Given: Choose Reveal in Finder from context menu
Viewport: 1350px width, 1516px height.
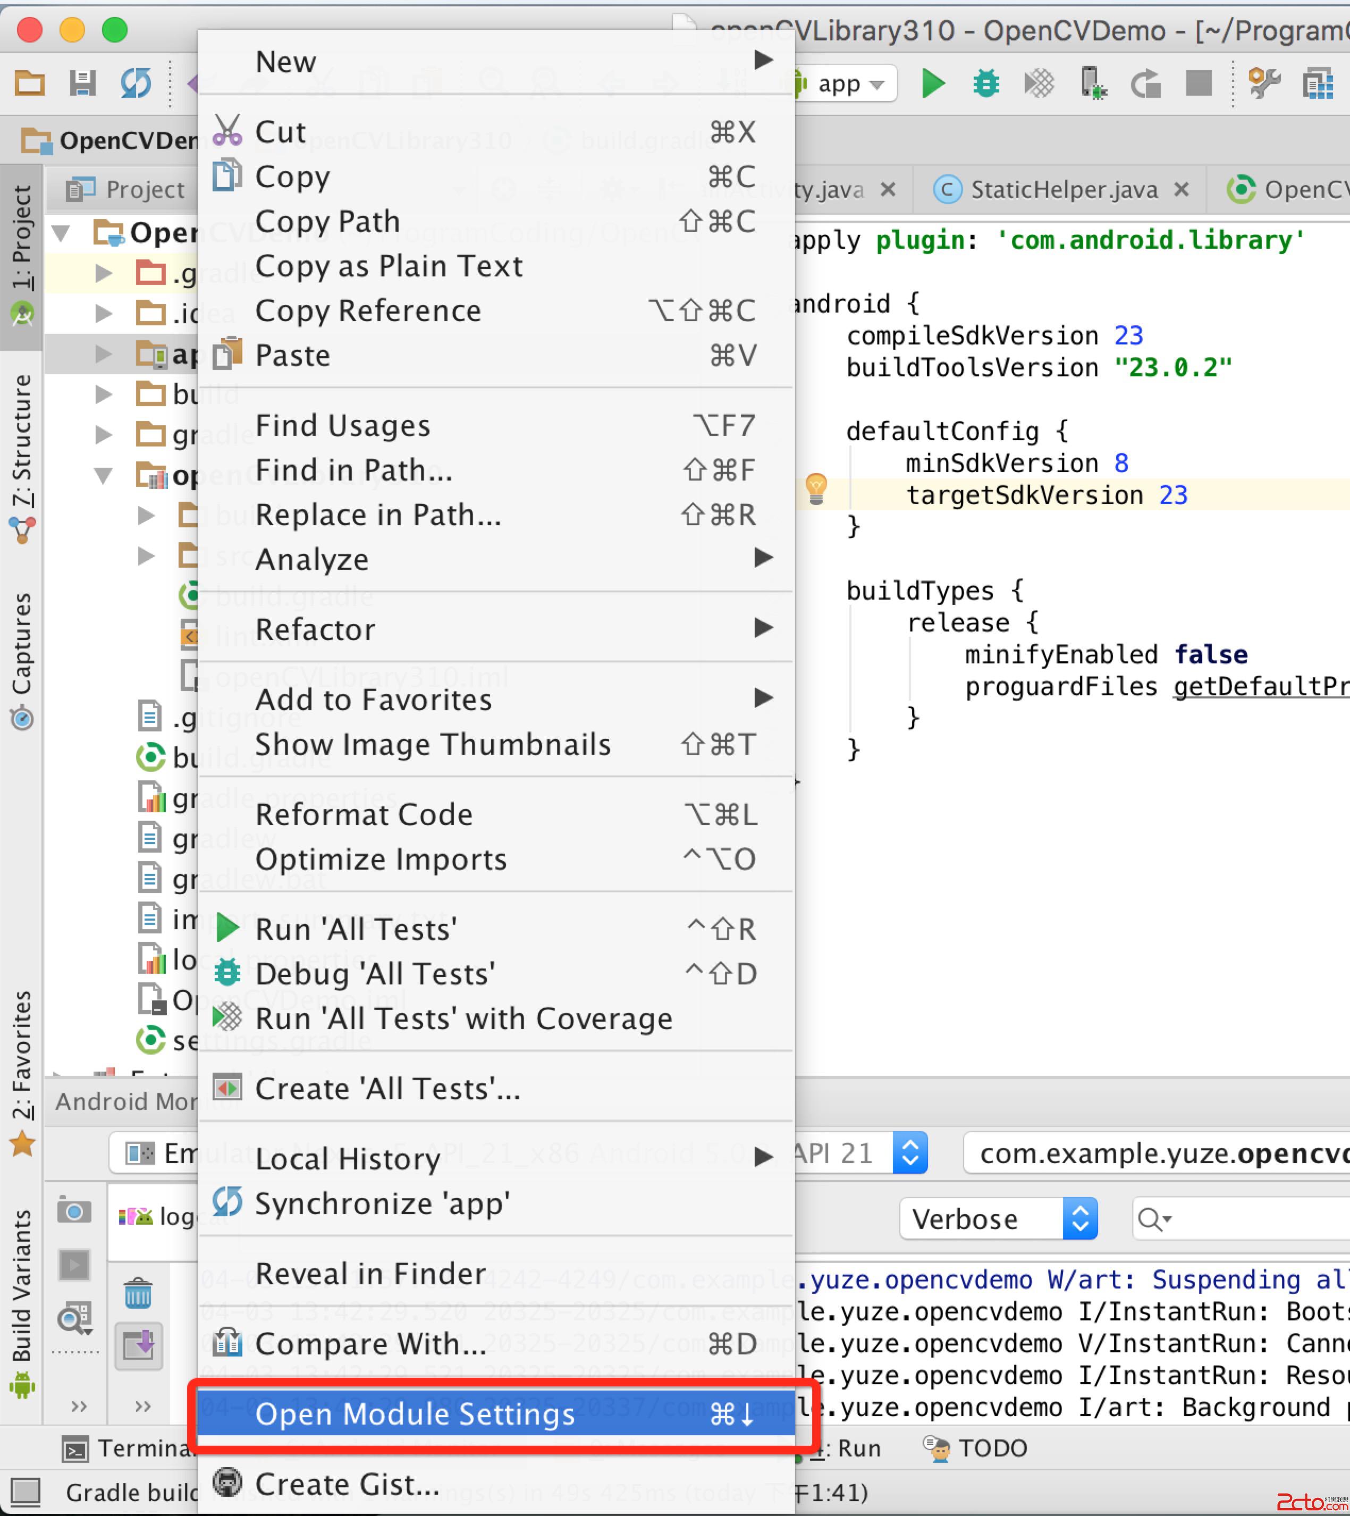Looking at the screenshot, I should tap(371, 1274).
